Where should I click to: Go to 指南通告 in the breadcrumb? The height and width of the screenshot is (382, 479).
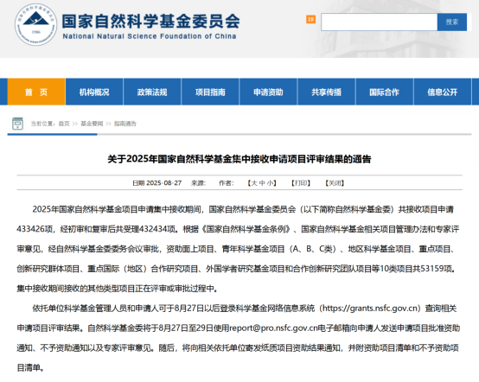tap(125, 124)
